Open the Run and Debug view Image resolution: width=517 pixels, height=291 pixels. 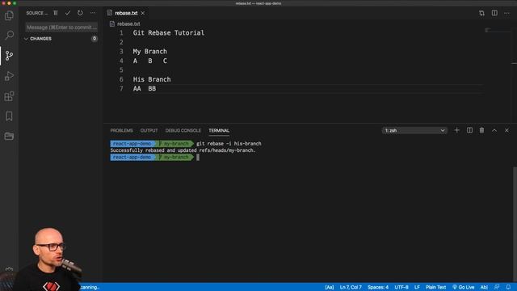(9, 76)
